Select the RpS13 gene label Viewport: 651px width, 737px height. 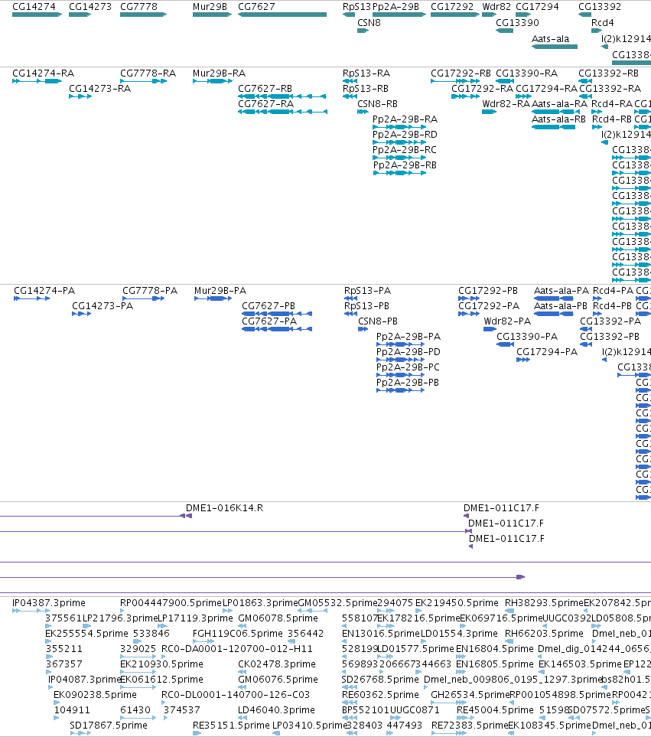[x=356, y=7]
